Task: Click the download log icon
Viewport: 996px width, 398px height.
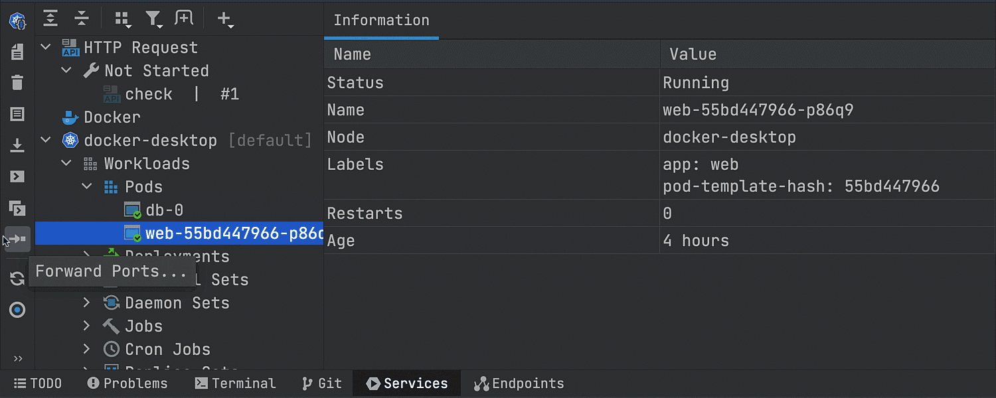Action: 17,145
